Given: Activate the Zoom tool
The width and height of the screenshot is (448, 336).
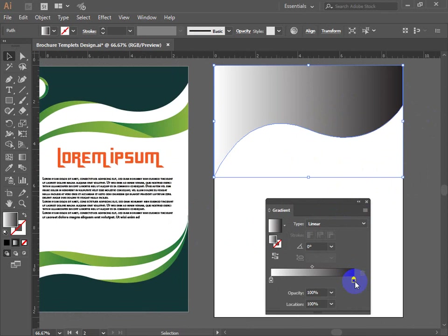Looking at the screenshot, I should point(22,203).
